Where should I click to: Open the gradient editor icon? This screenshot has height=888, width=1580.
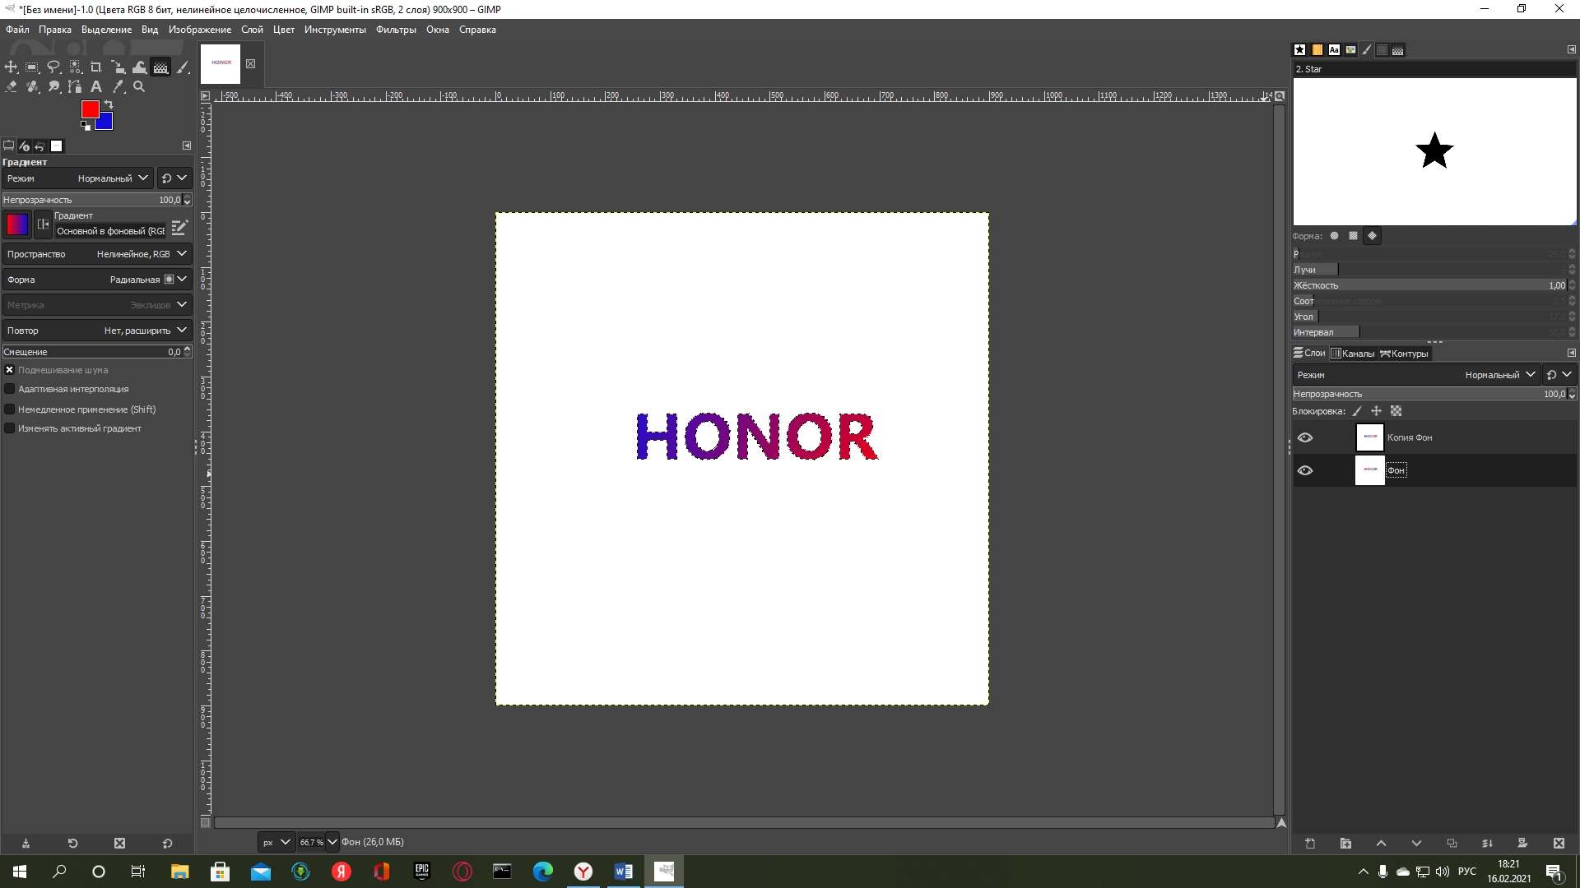(179, 226)
